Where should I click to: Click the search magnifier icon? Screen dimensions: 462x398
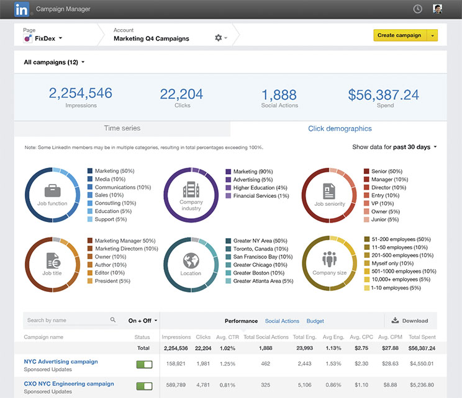point(113,320)
